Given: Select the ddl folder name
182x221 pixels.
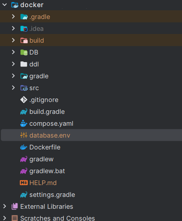Looking at the screenshot, I should tap(34, 64).
